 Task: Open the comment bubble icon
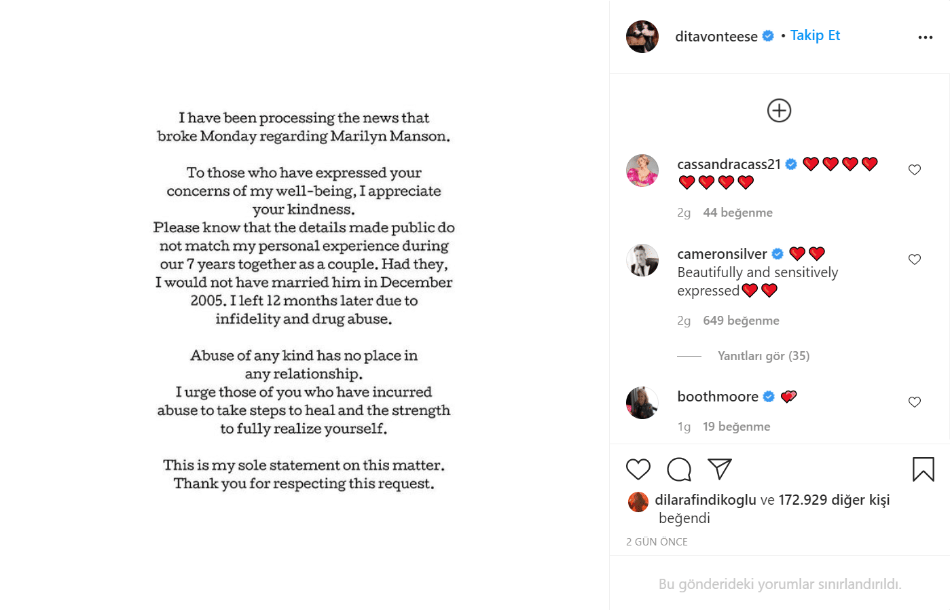(x=679, y=469)
